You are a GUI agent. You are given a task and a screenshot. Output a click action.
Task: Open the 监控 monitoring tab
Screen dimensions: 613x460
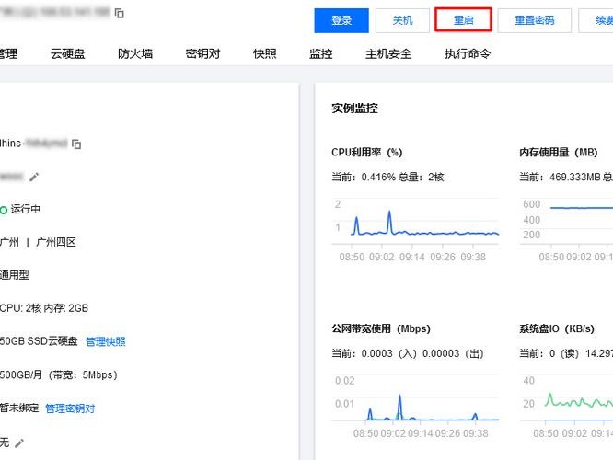tap(320, 53)
